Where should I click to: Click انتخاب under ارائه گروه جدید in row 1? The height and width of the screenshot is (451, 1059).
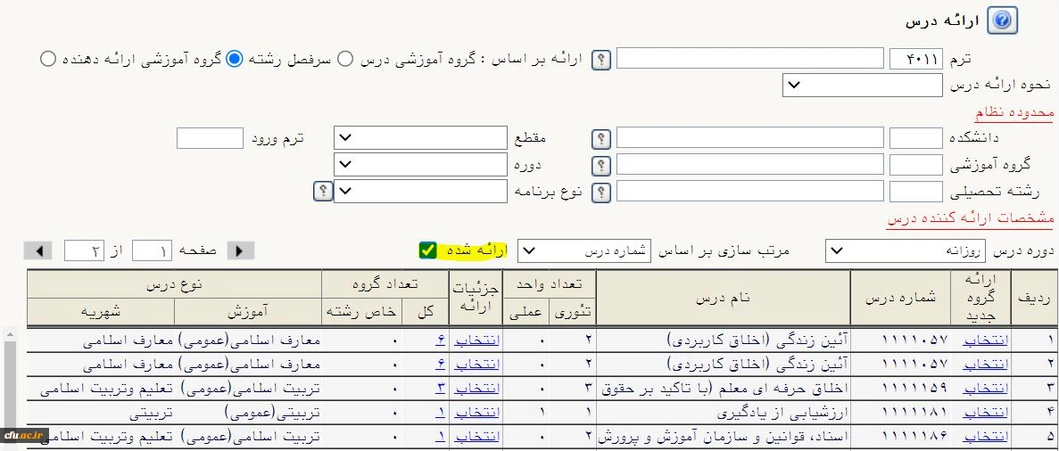(986, 340)
